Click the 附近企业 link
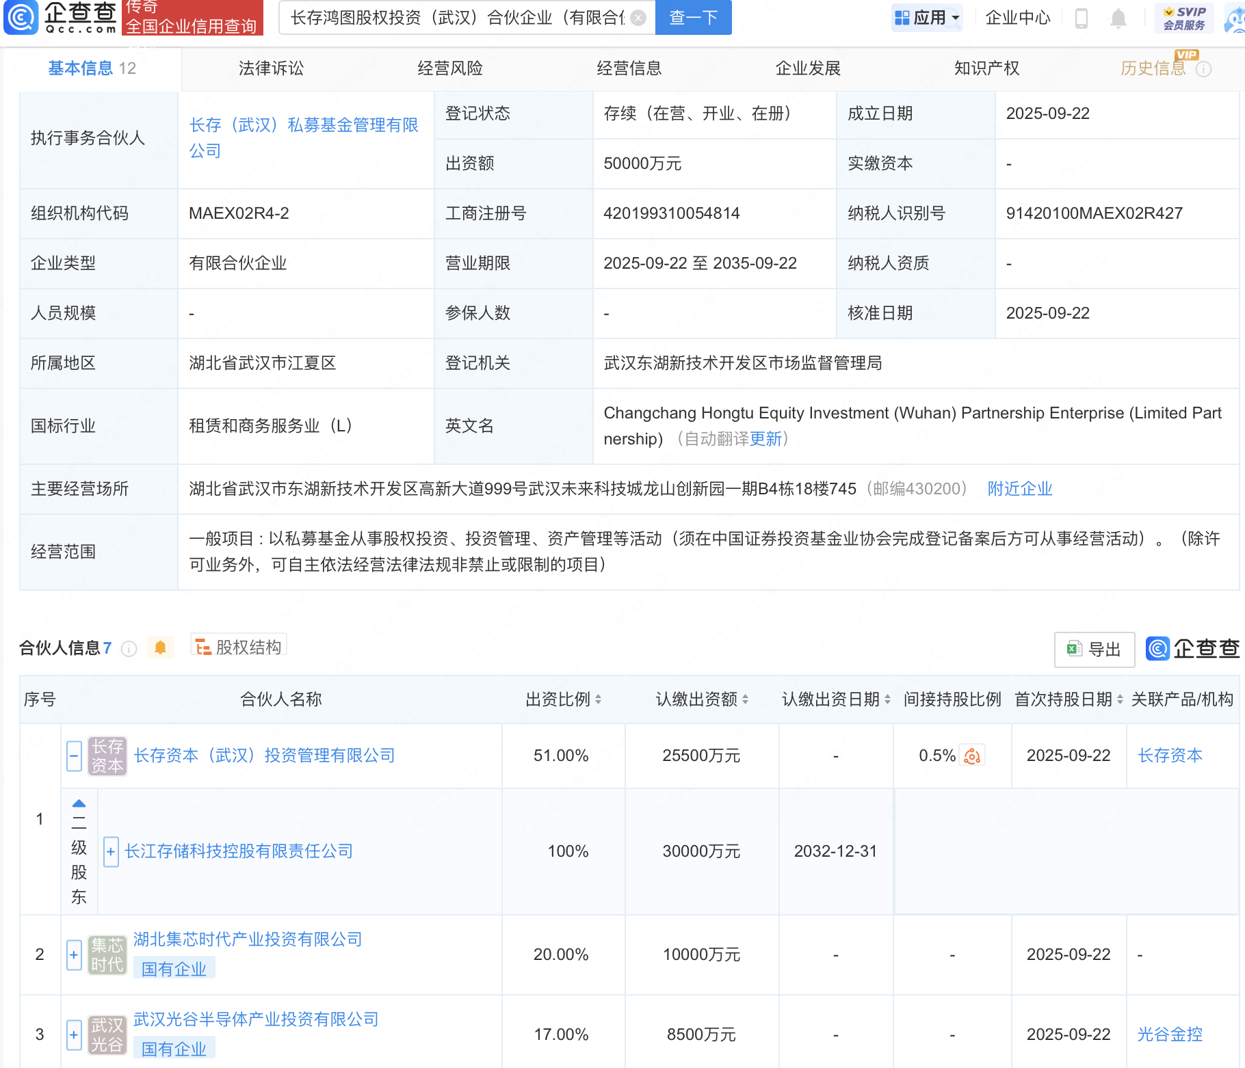Image resolution: width=1245 pixels, height=1068 pixels. coord(1019,489)
